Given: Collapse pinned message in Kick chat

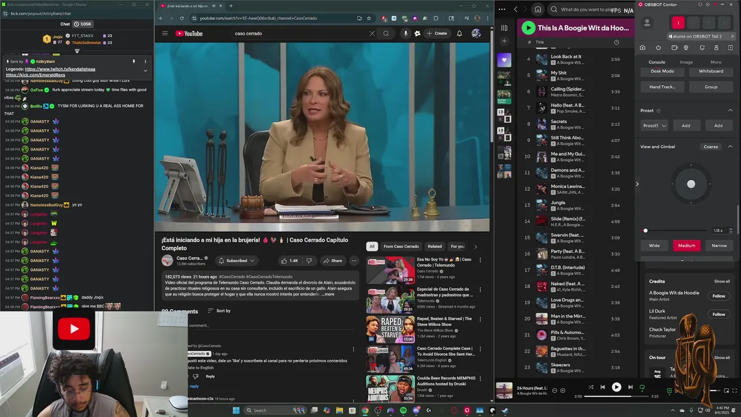Looking at the screenshot, I should click(145, 71).
